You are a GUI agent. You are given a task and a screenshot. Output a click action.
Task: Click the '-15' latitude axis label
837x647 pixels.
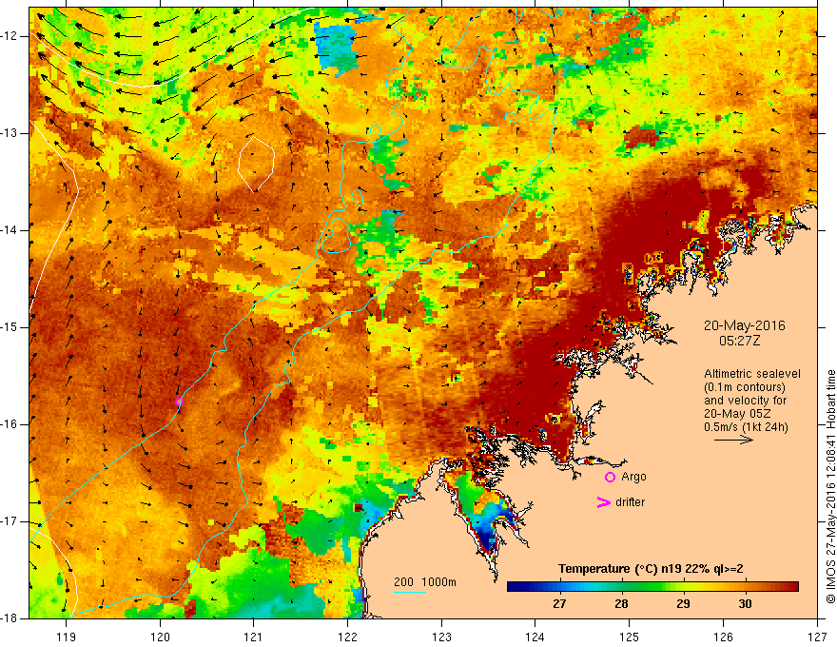[x=10, y=327]
